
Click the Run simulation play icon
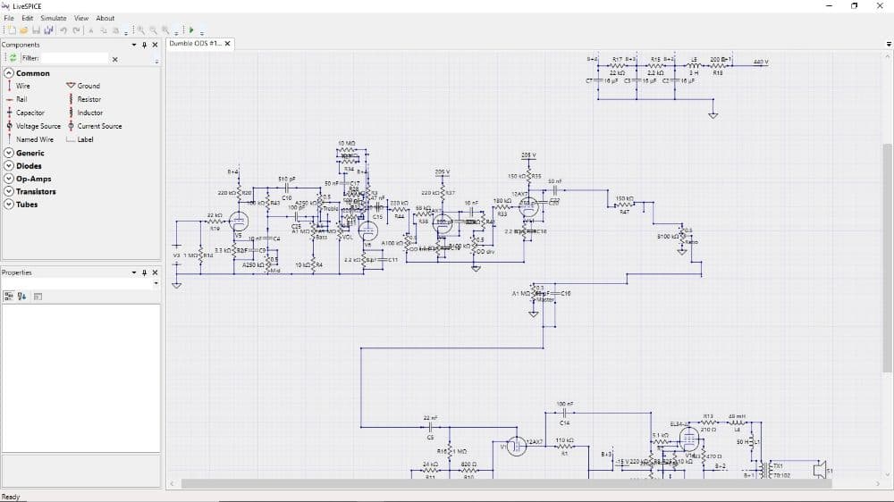coord(190,30)
